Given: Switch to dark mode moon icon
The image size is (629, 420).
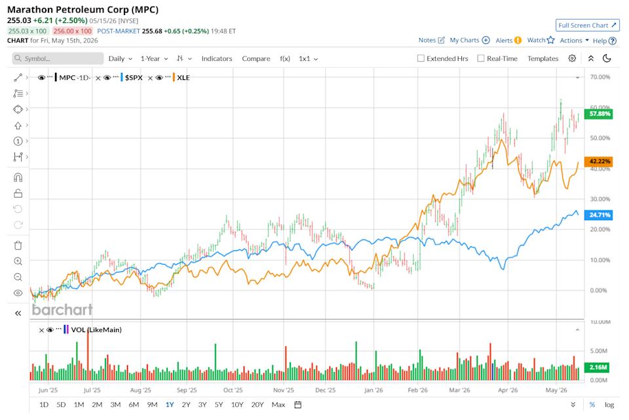Looking at the screenshot, I should (607, 58).
